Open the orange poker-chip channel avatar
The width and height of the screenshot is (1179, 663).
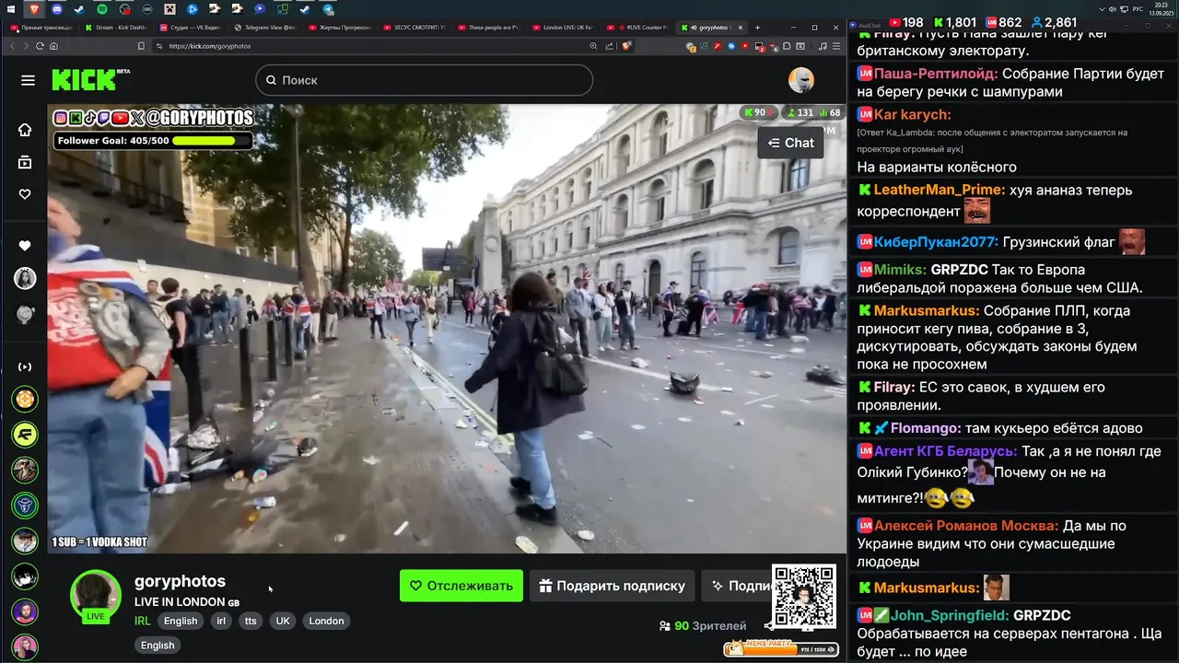(25, 399)
